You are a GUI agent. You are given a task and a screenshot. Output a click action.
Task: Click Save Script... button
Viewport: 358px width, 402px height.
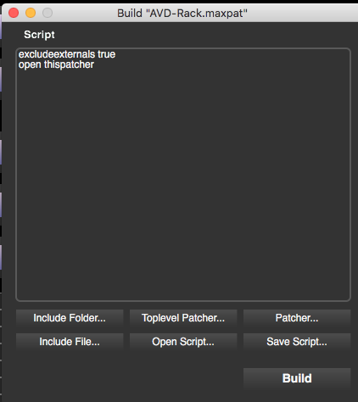click(297, 342)
